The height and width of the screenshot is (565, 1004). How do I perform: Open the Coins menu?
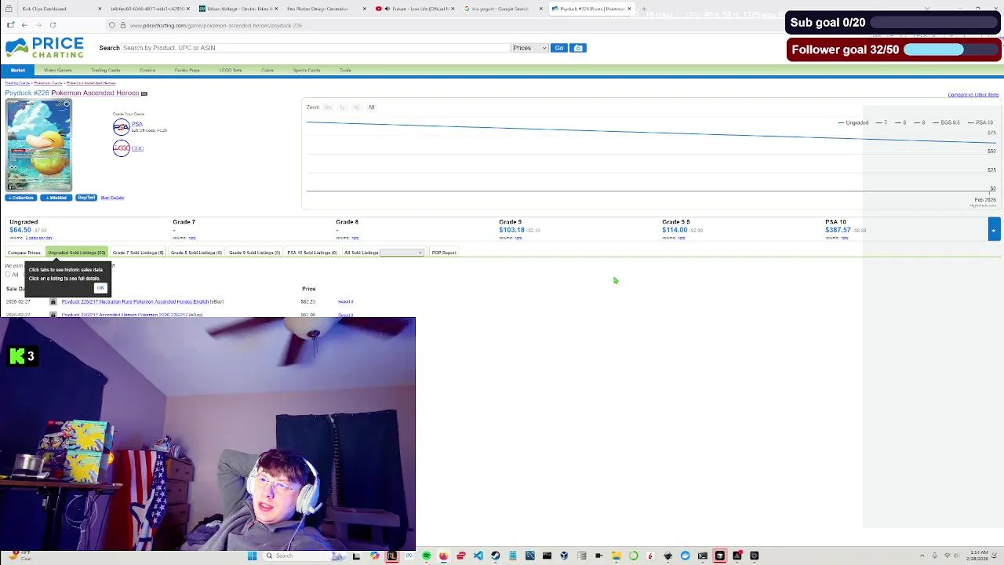click(267, 70)
